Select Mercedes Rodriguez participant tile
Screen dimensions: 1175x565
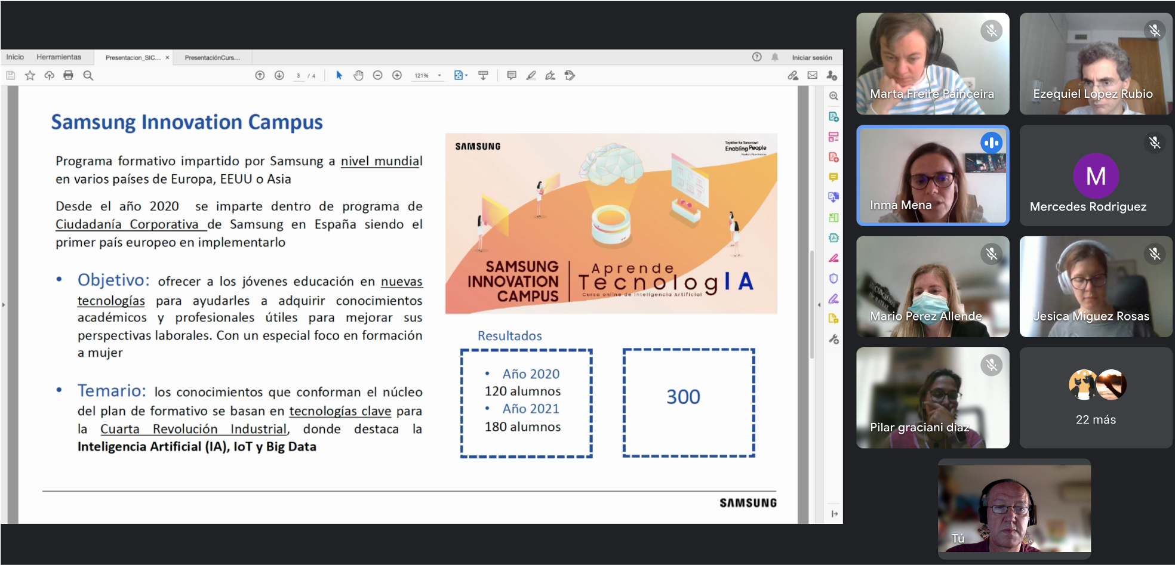[1096, 175]
